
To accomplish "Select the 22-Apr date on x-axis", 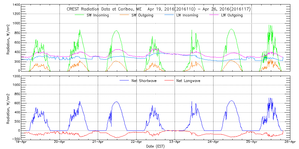I will point(136,142).
